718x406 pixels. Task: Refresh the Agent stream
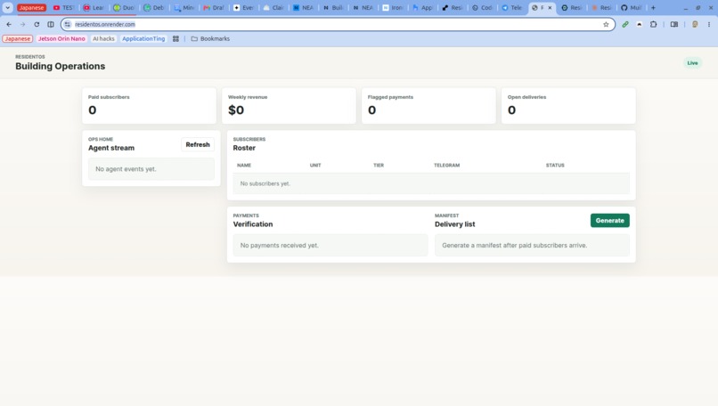coord(198,144)
